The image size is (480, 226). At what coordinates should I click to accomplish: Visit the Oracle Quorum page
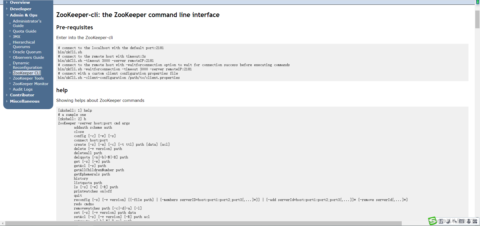tap(27, 52)
